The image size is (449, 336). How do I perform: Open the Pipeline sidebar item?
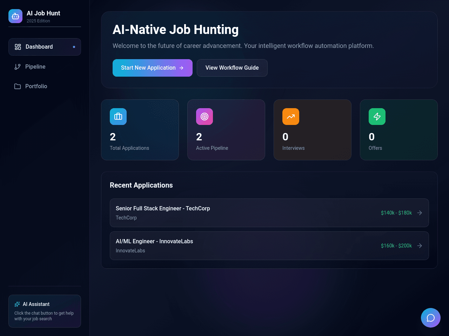tap(45, 66)
